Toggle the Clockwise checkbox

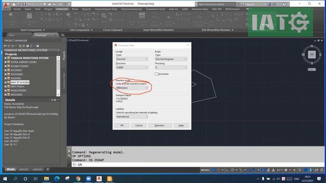click(x=156, y=74)
